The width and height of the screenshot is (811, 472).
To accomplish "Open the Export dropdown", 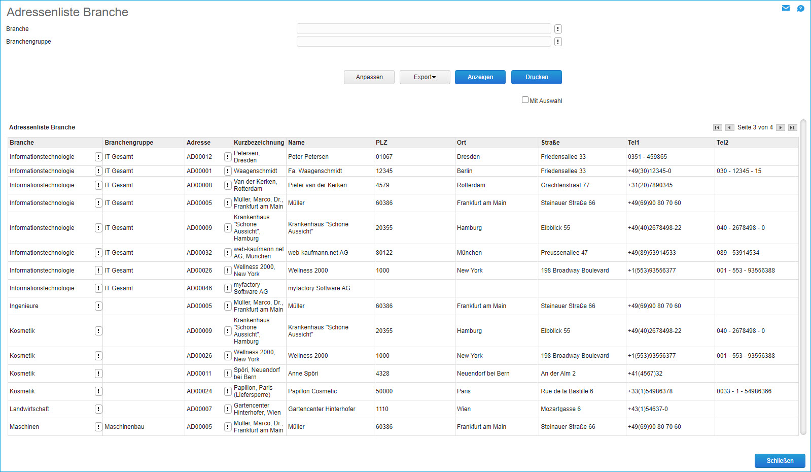I will (425, 77).
